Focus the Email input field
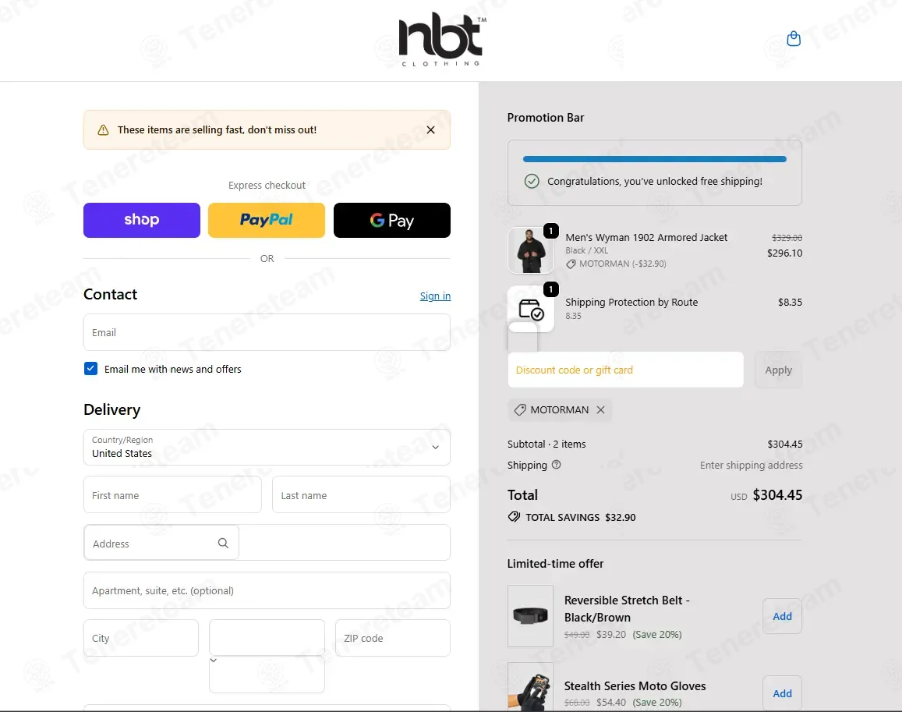Viewport: 902px width, 712px height. click(x=267, y=332)
